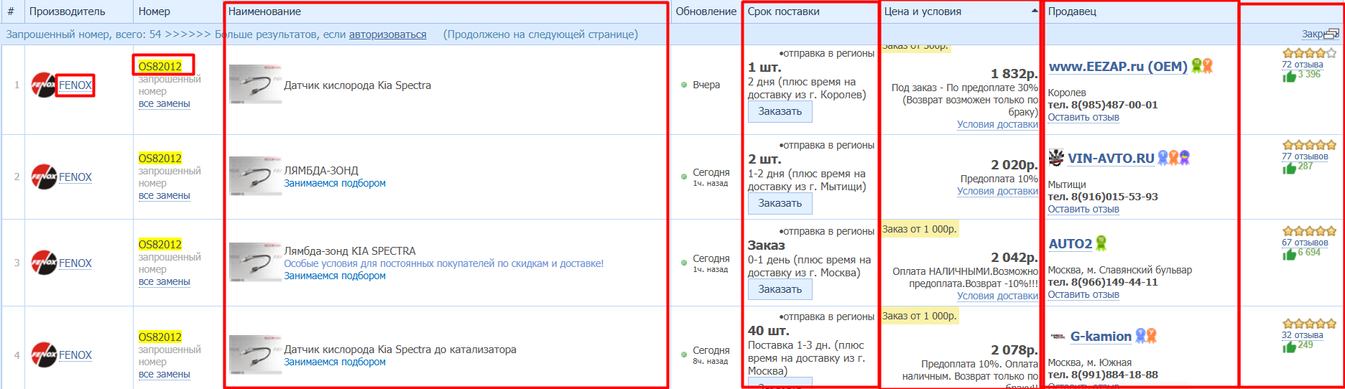Click the thumbs-up icon beside 3 396
The height and width of the screenshot is (389, 1345).
pos(1290,75)
